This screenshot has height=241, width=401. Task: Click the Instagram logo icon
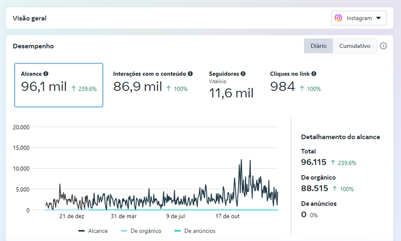point(338,18)
